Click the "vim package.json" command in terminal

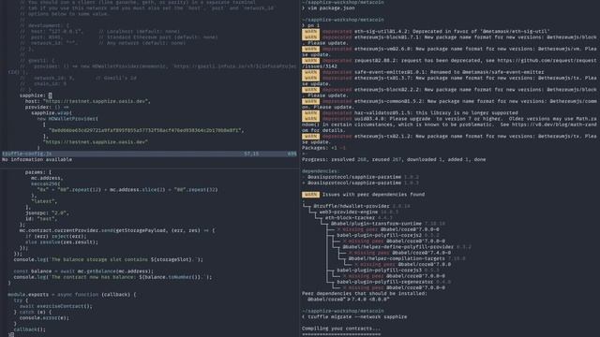click(331, 8)
